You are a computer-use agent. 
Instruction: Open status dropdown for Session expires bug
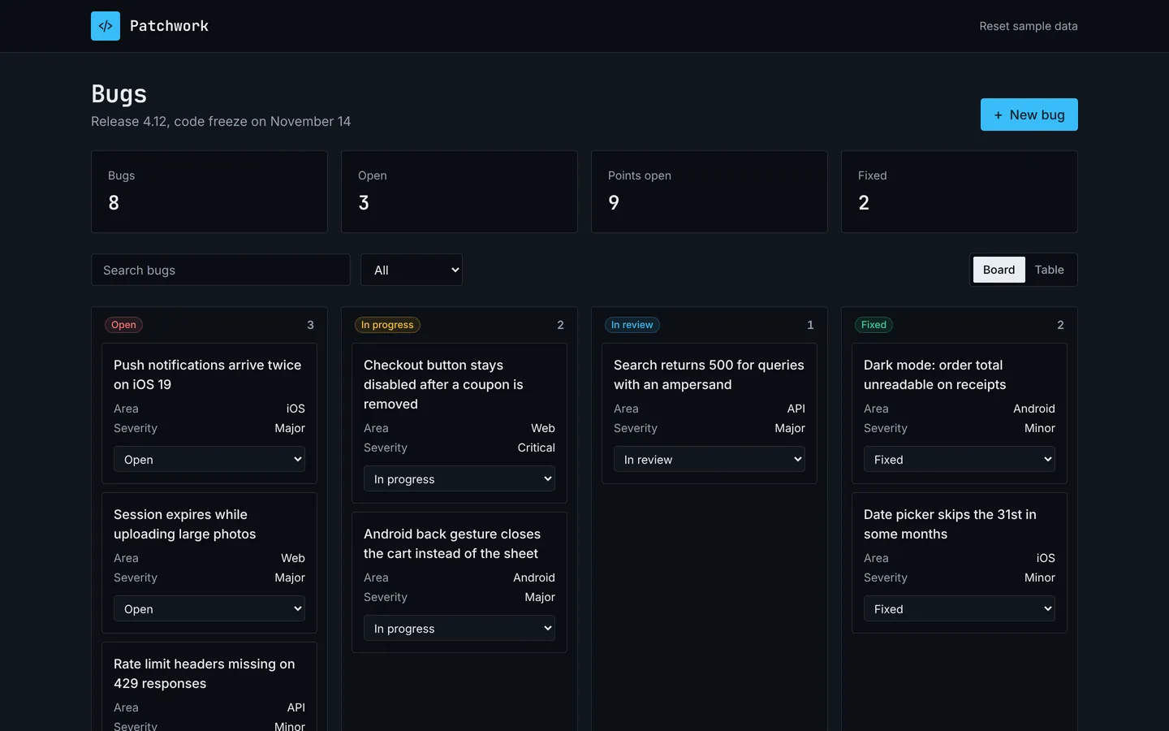click(209, 609)
